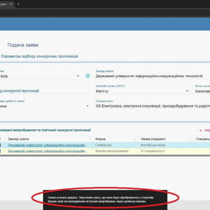
Task: Sort by Назва (предмет) column header
Action: (153, 139)
